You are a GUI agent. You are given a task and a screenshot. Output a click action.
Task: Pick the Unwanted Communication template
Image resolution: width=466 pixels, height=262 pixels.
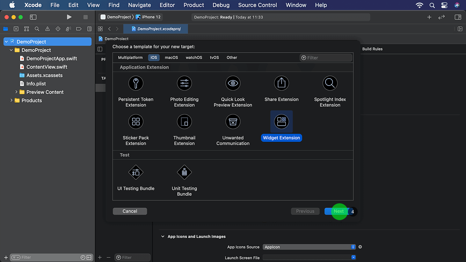[233, 130]
